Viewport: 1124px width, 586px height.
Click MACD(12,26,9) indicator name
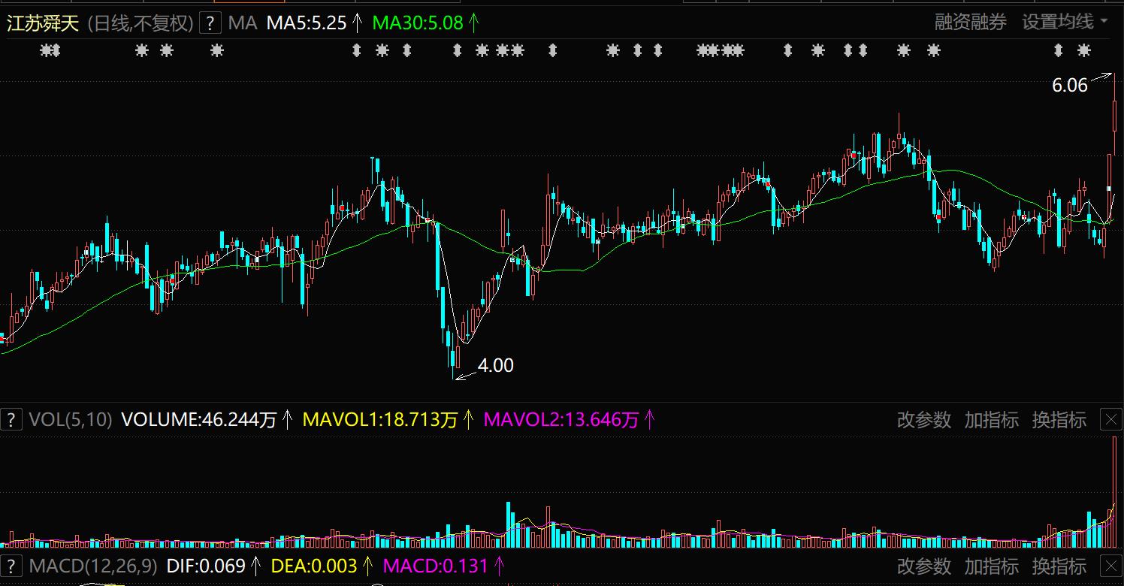pyautogui.click(x=93, y=566)
